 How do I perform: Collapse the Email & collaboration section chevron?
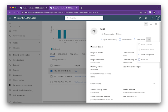click(x=39, y=55)
